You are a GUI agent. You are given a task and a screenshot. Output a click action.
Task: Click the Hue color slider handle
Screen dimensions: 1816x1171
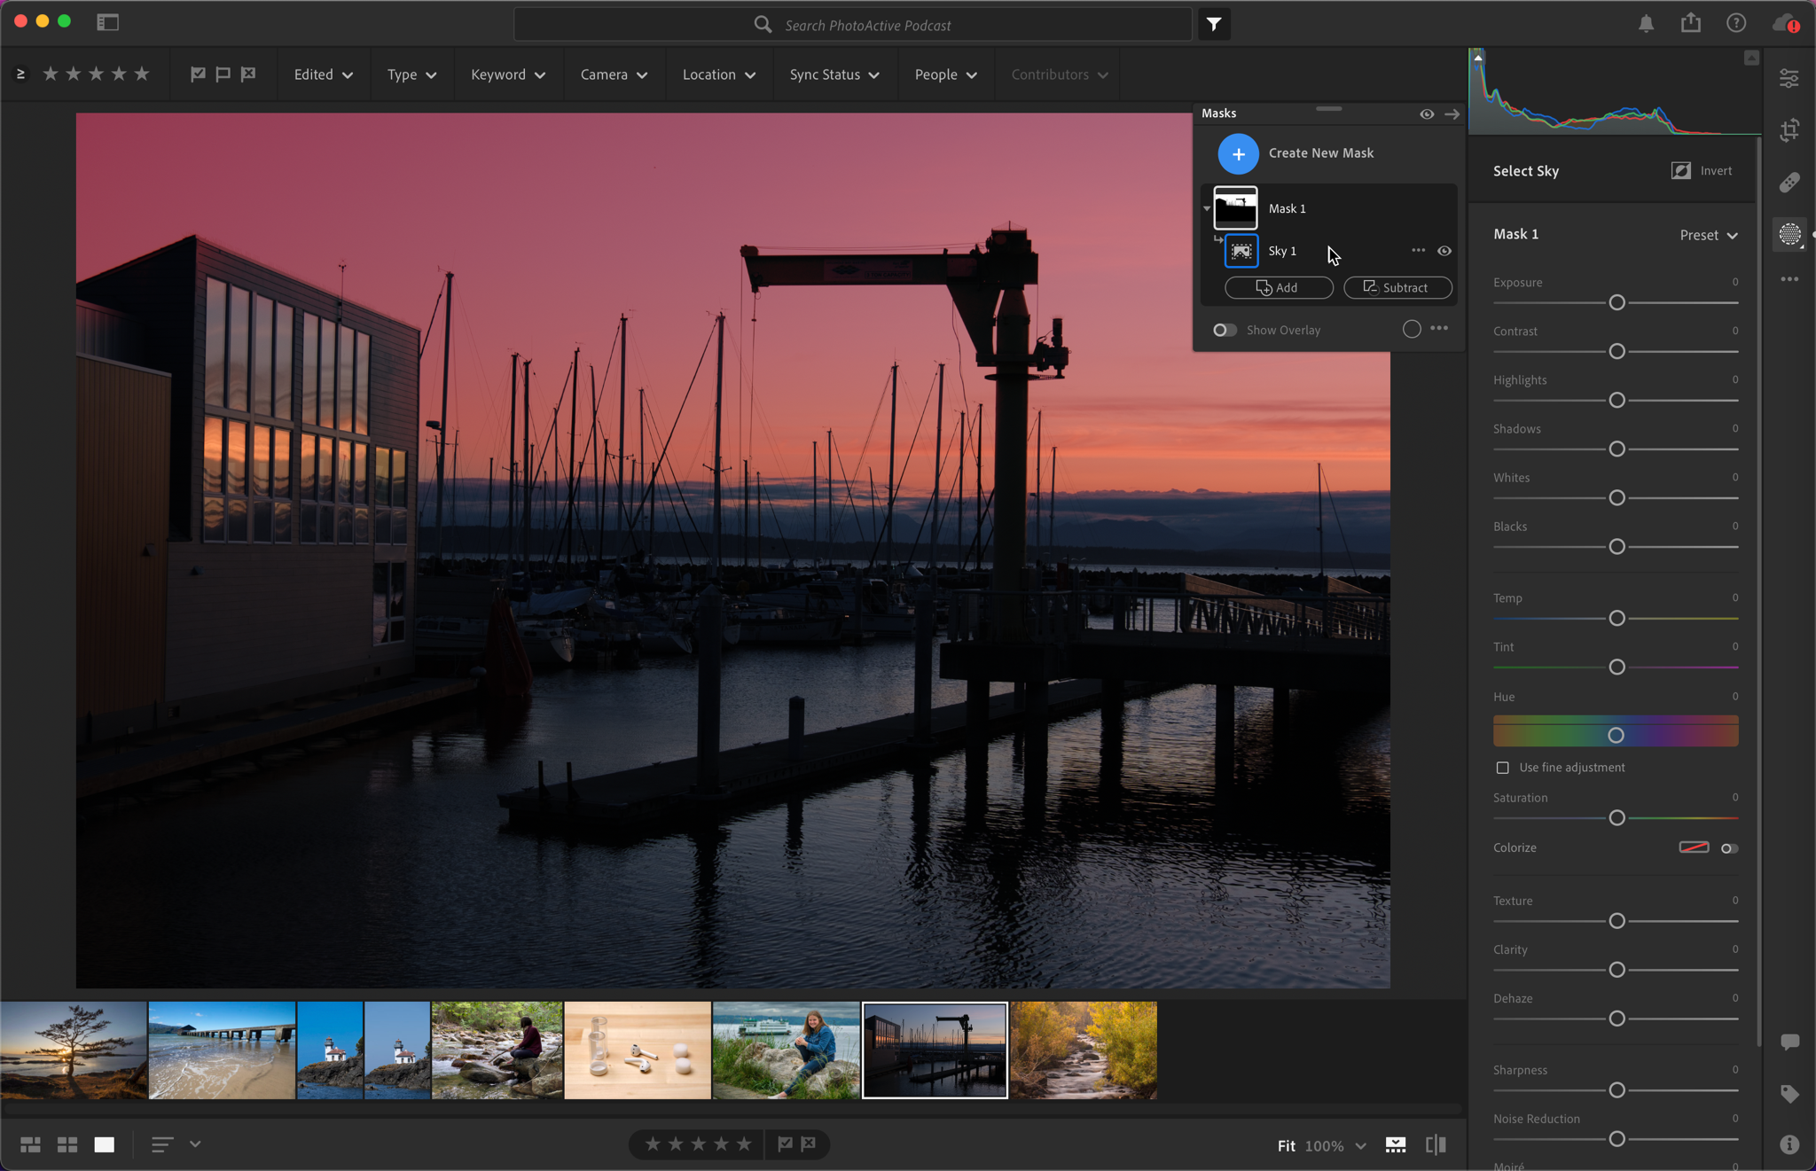[x=1616, y=735]
